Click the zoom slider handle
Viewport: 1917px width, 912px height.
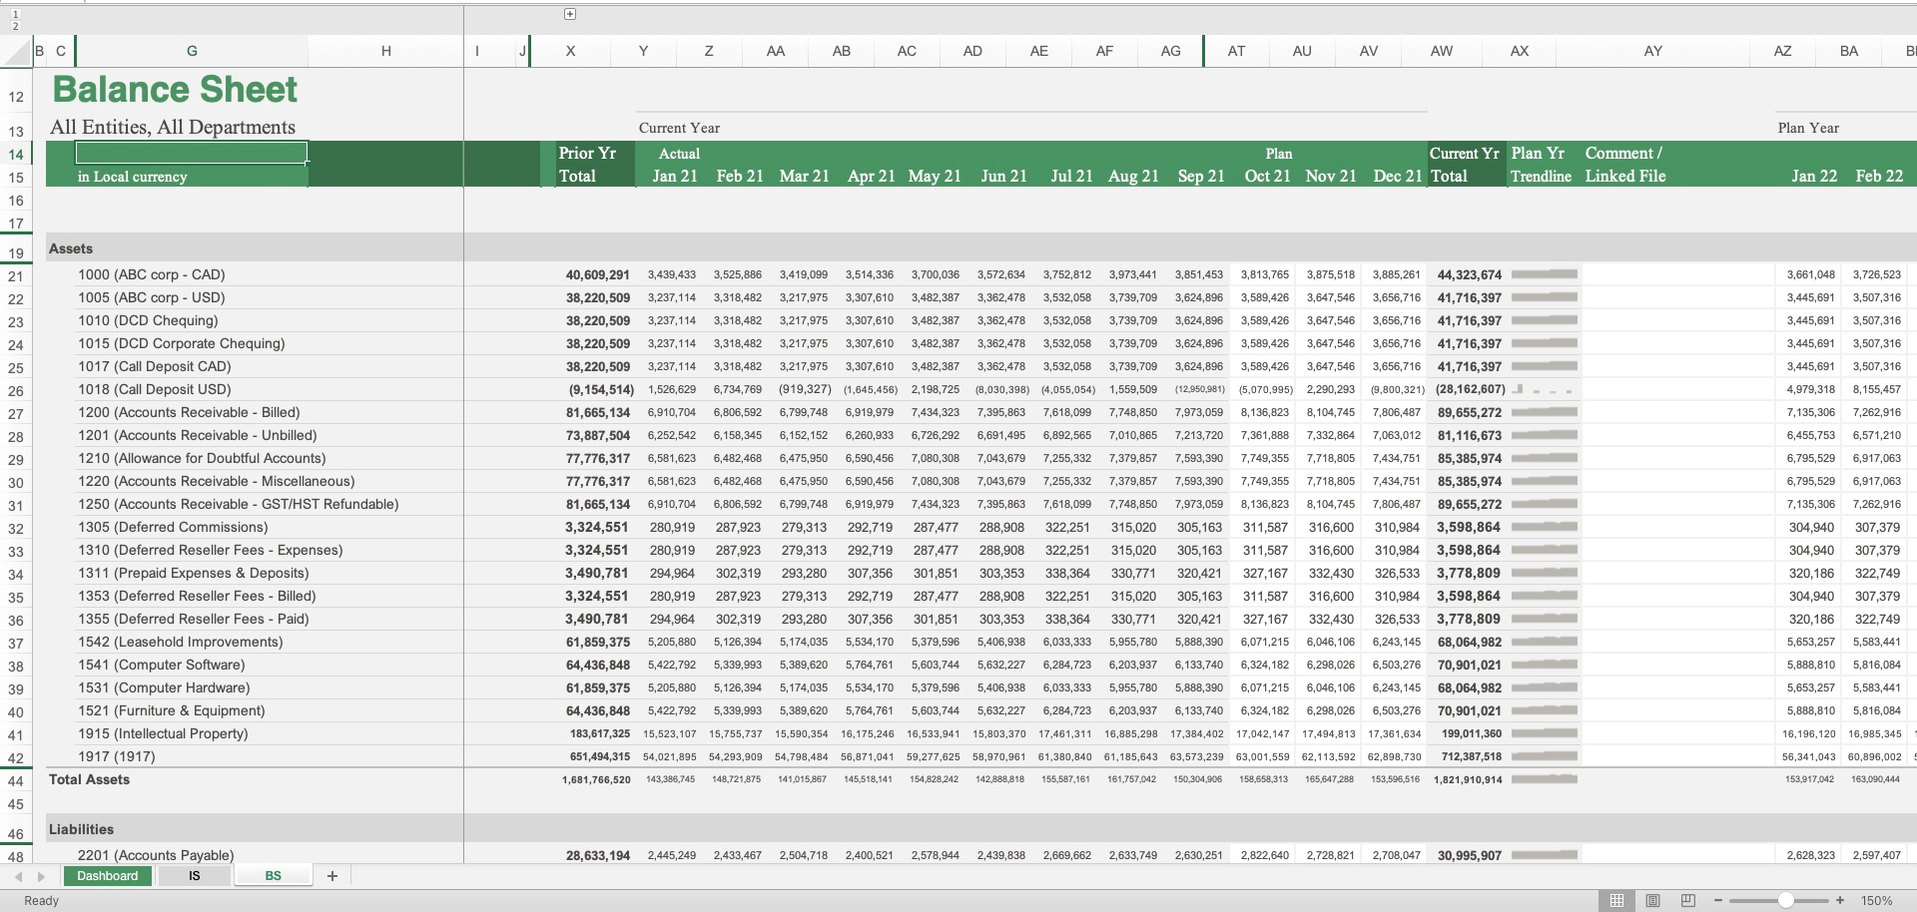(1786, 899)
